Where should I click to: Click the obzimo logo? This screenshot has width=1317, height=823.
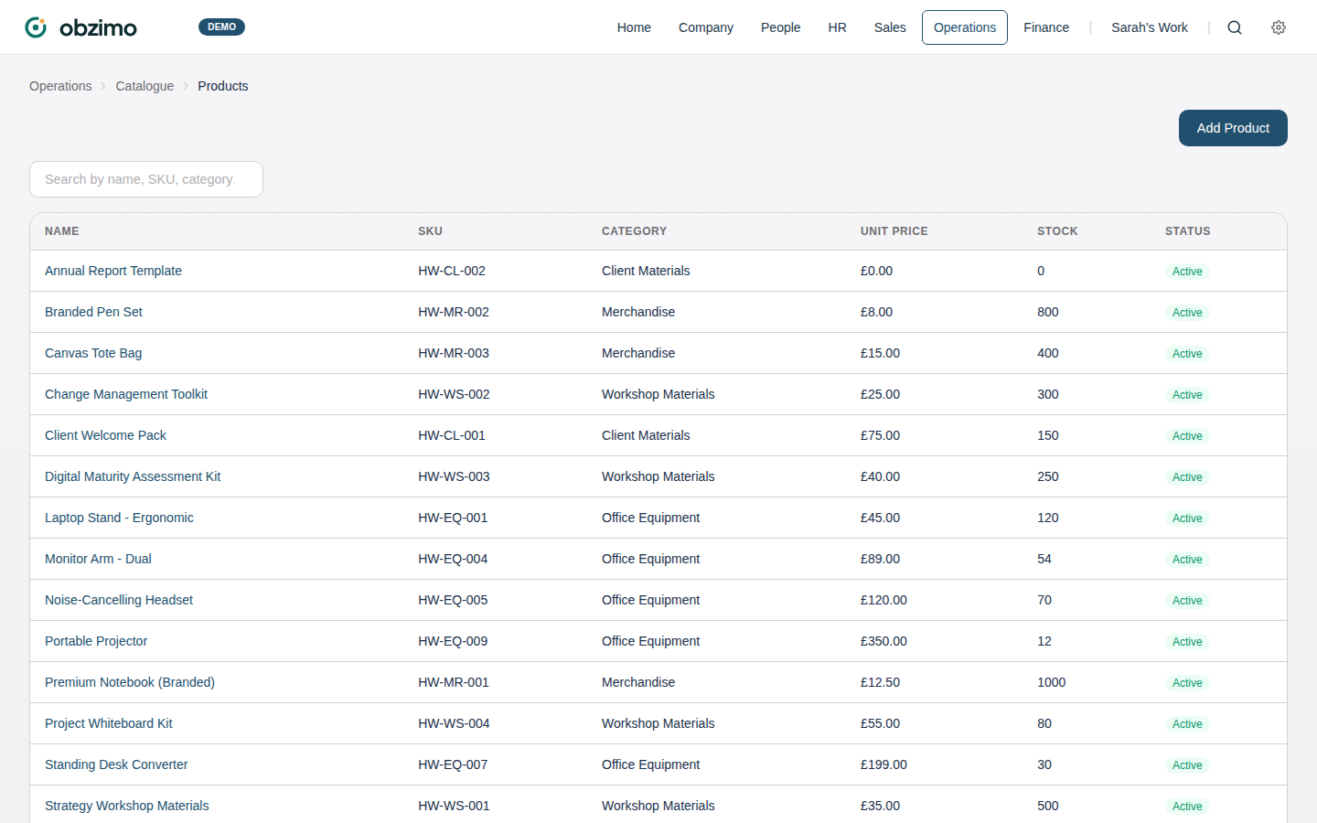80,27
